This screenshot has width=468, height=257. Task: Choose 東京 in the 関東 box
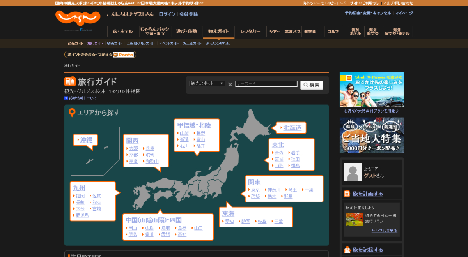[255, 190]
